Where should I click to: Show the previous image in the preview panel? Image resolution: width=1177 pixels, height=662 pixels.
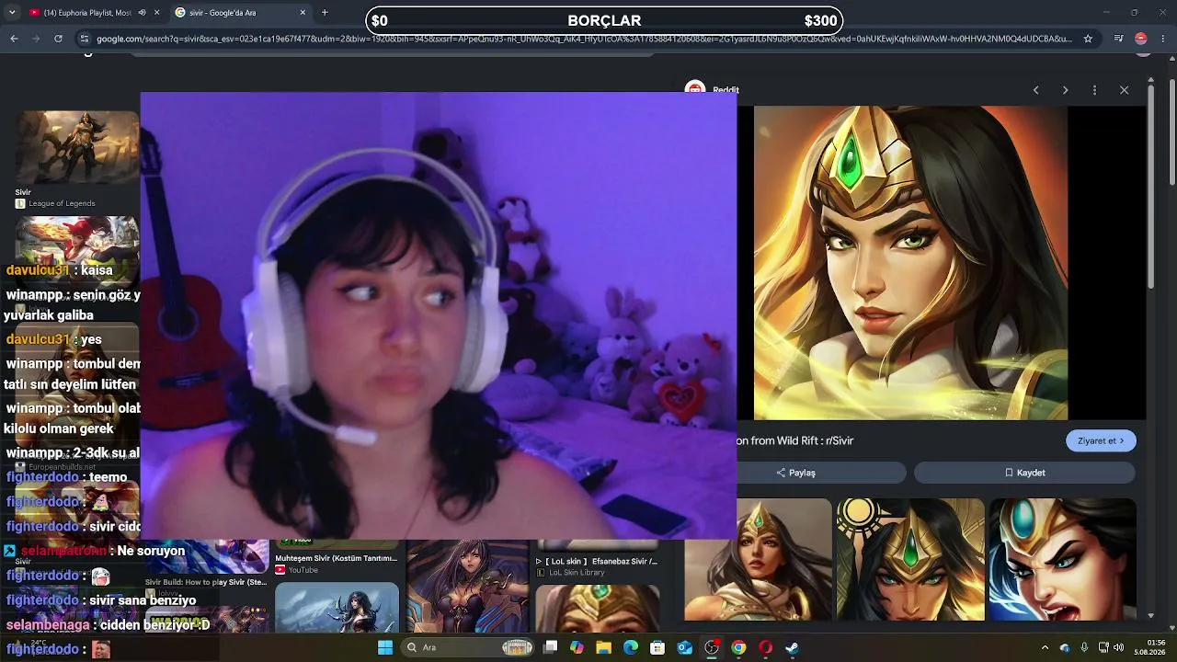[1035, 90]
